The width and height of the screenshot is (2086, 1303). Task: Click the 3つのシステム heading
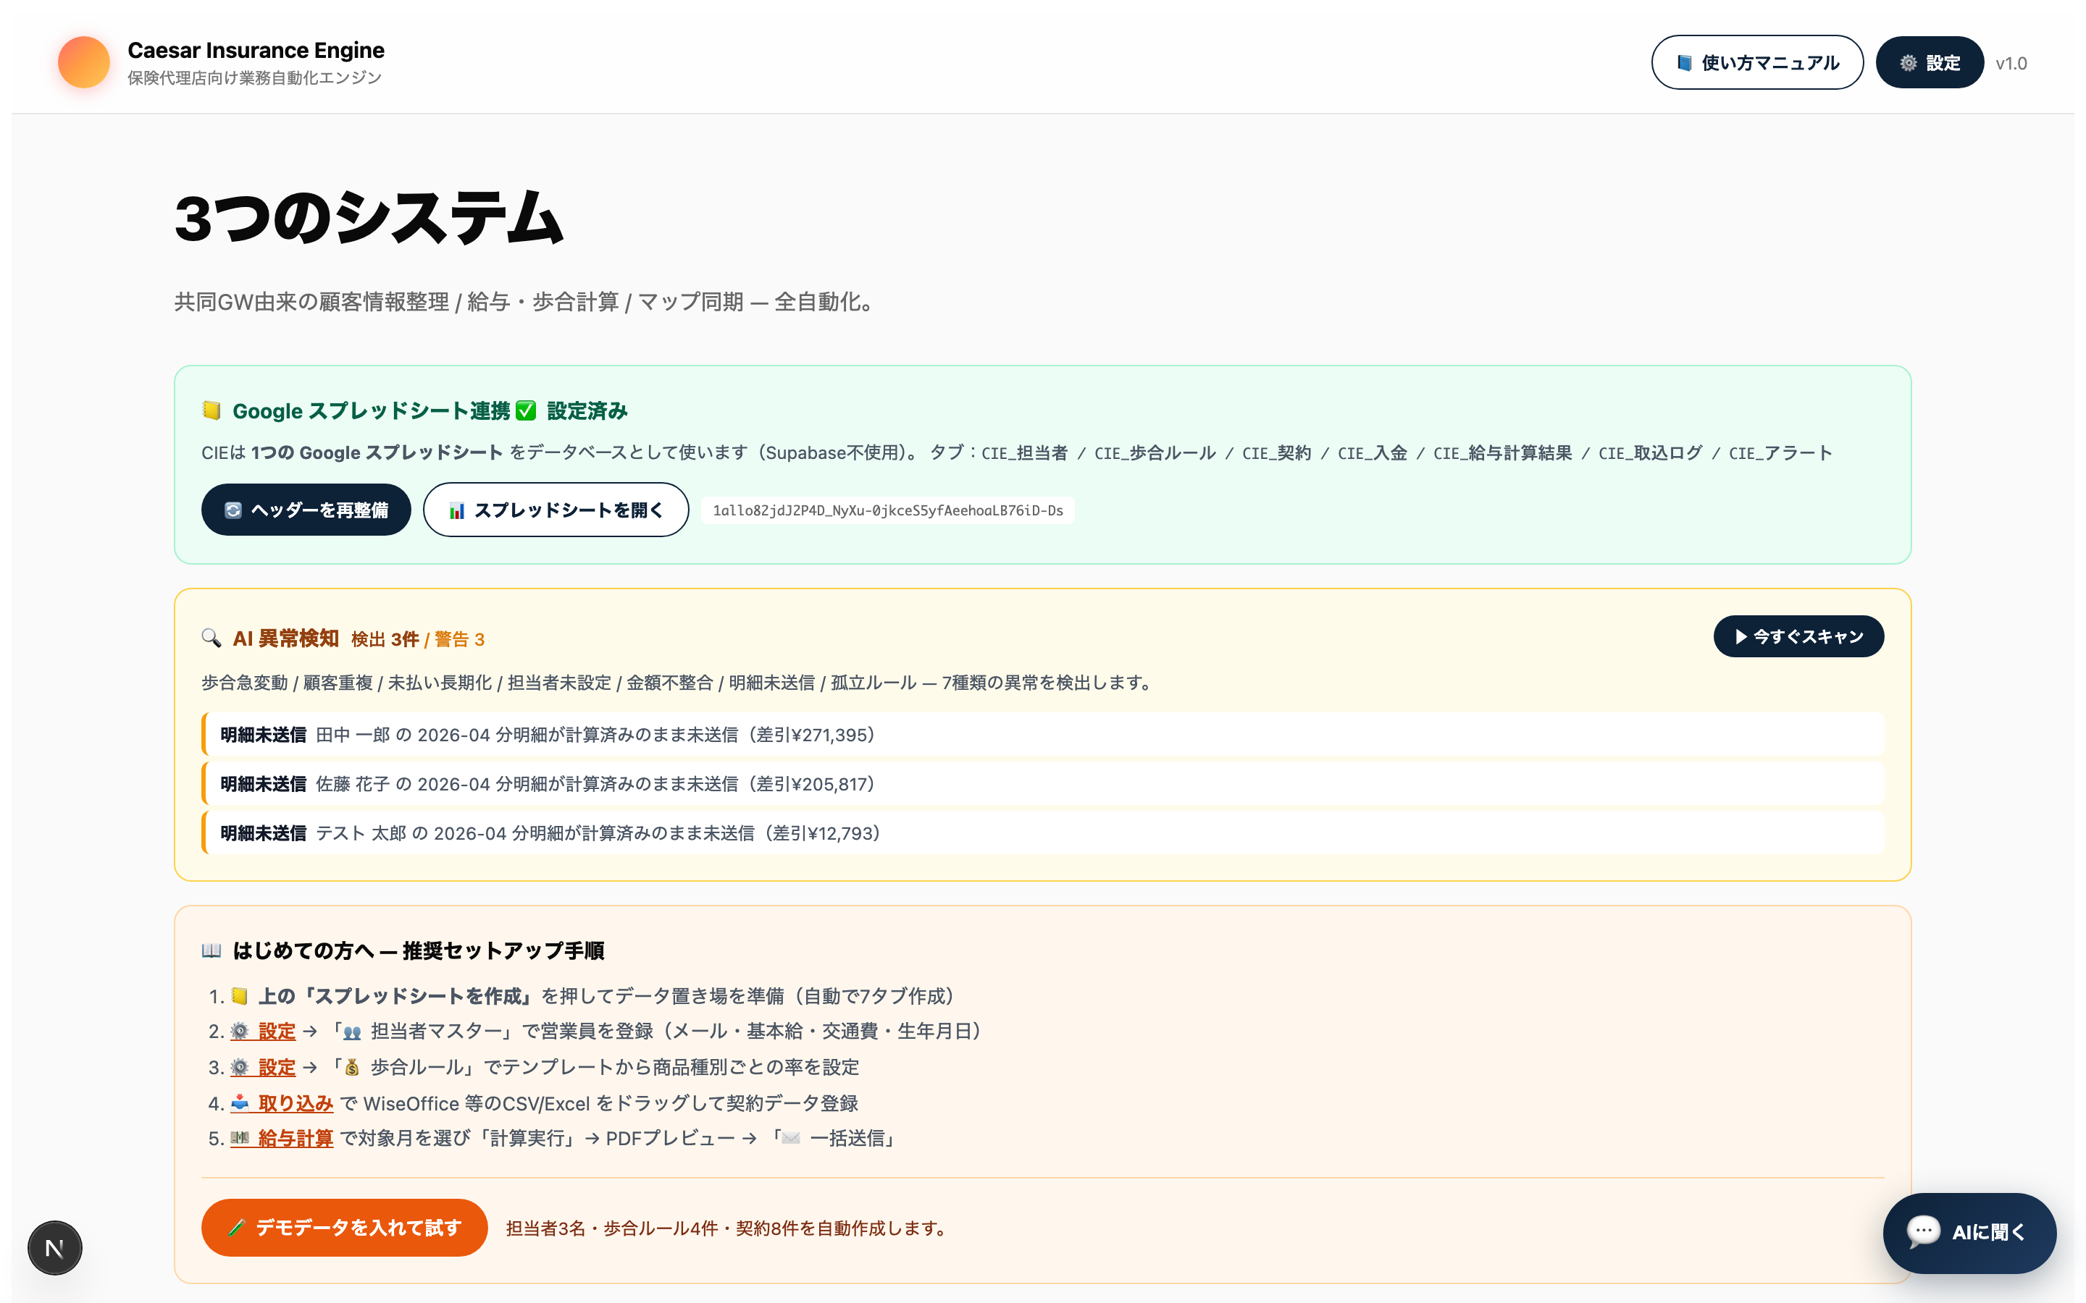point(369,217)
